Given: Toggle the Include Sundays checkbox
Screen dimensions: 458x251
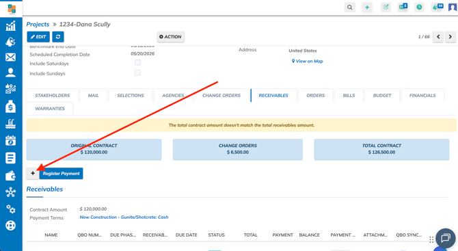Looking at the screenshot, I should pos(137,72).
